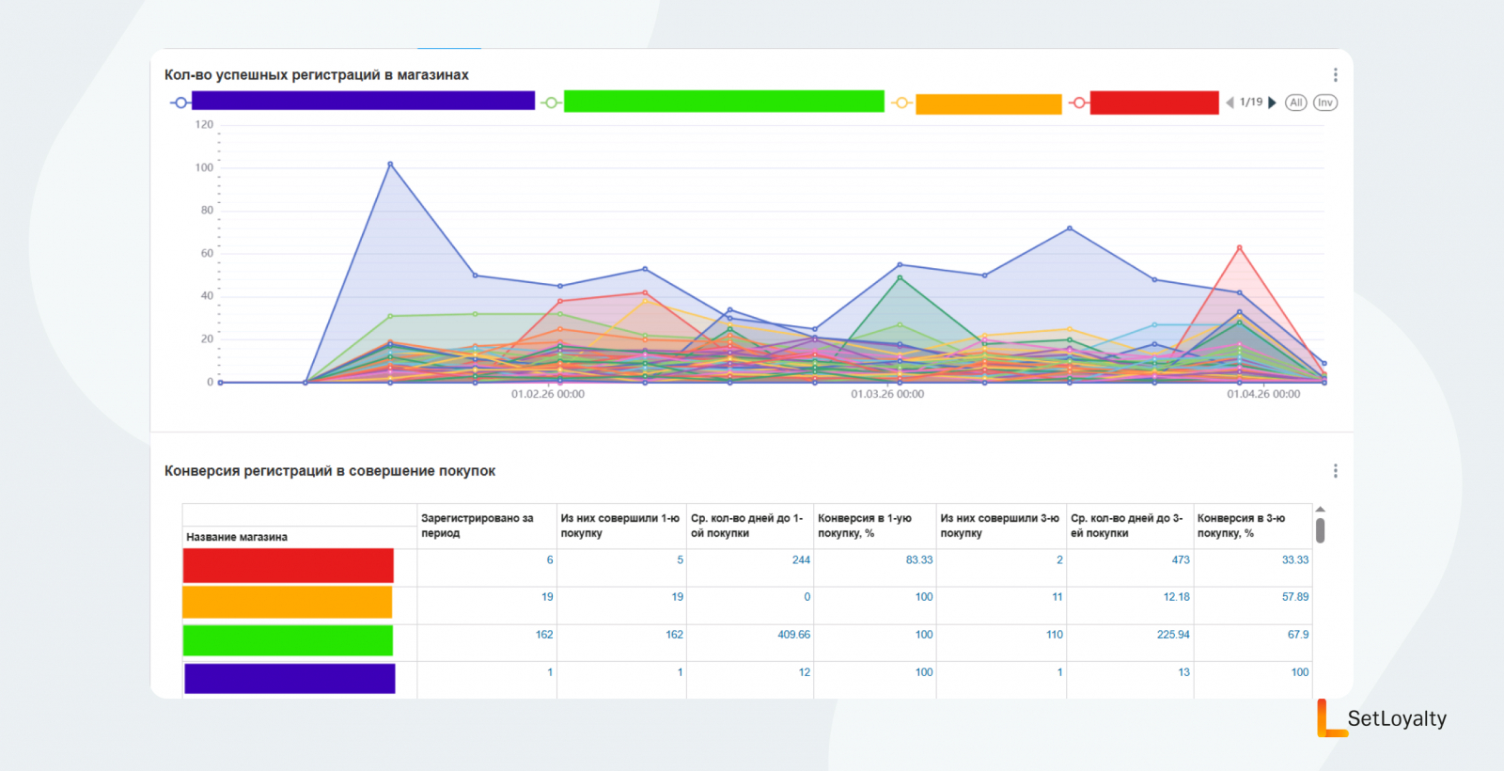Go to the previous legend page arrow
Viewport: 1504px width, 771px height.
[1230, 102]
